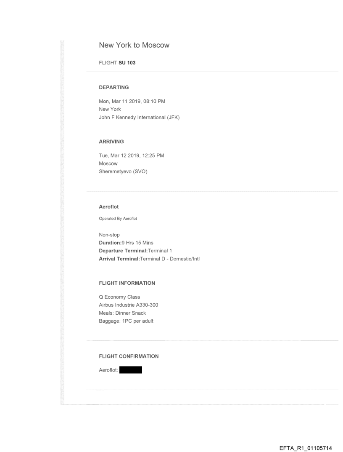The width and height of the screenshot is (343, 452).
Task: Click the bold Aeroflot airline name
Action: [x=108, y=207]
